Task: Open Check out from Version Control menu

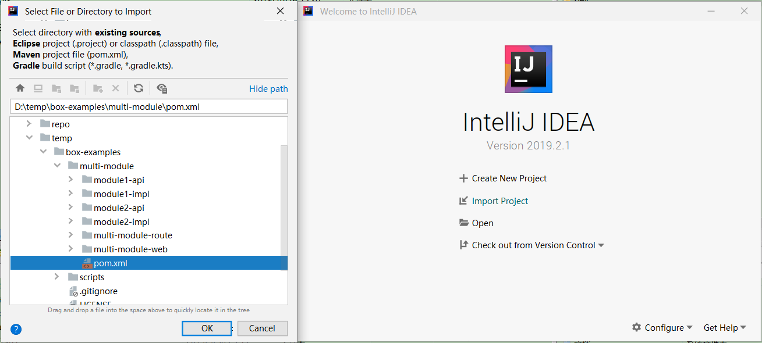Action: (x=533, y=245)
